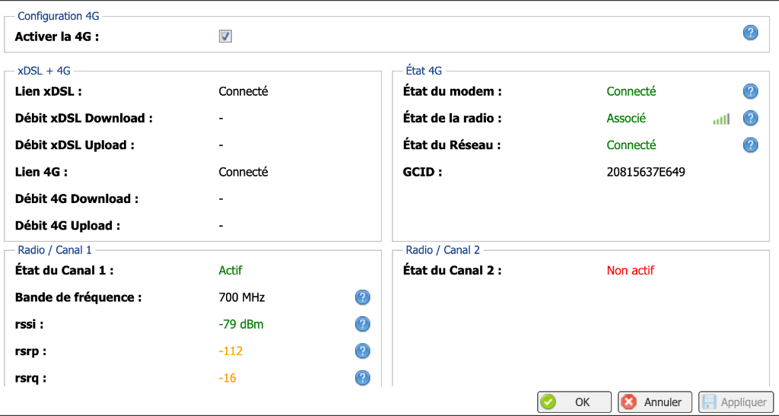Screen dimensions: 779x416
Task: Click the radio signal strength bars
Action: click(x=721, y=119)
